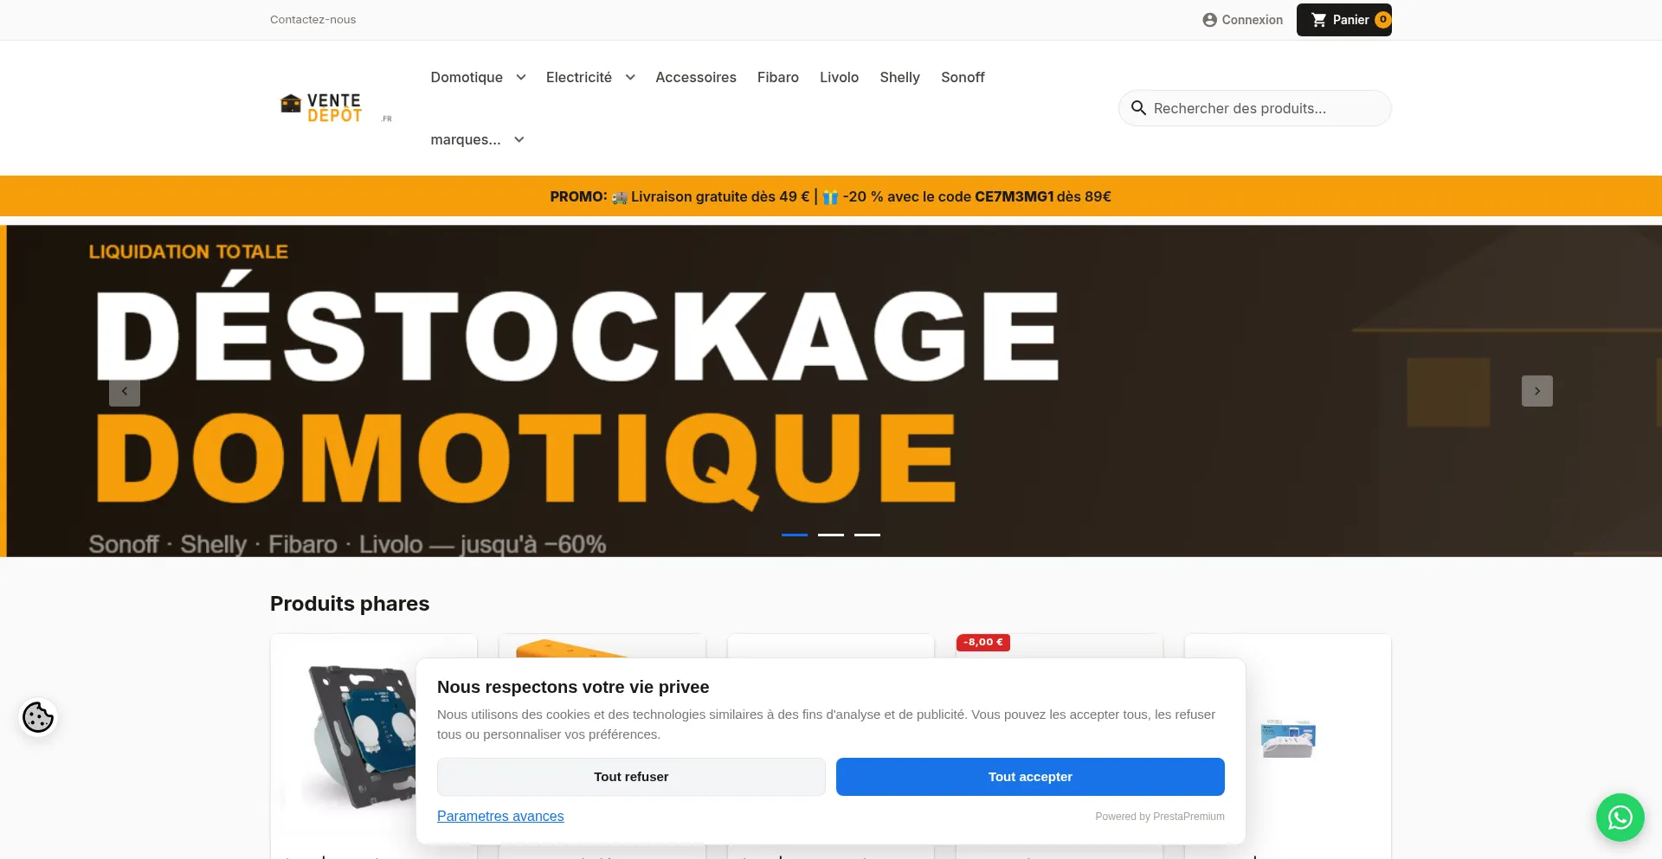Open the WhatsApp chat bubble

pos(1620,817)
